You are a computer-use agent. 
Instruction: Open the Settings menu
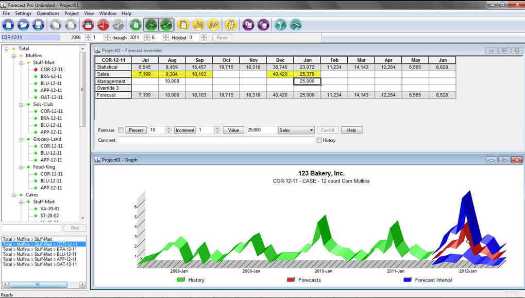[x=23, y=13]
